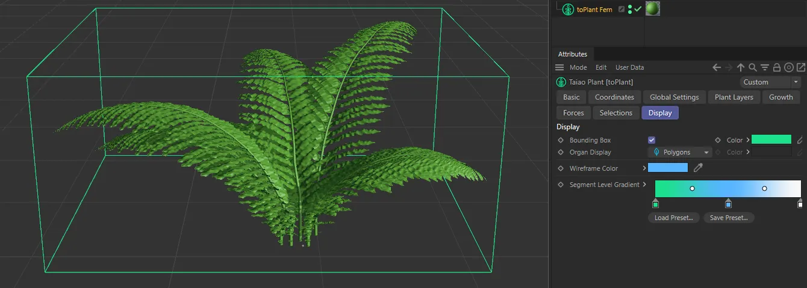Toggle the green enable checkmark of toPlant Fern
This screenshot has height=288, width=807.
click(637, 9)
